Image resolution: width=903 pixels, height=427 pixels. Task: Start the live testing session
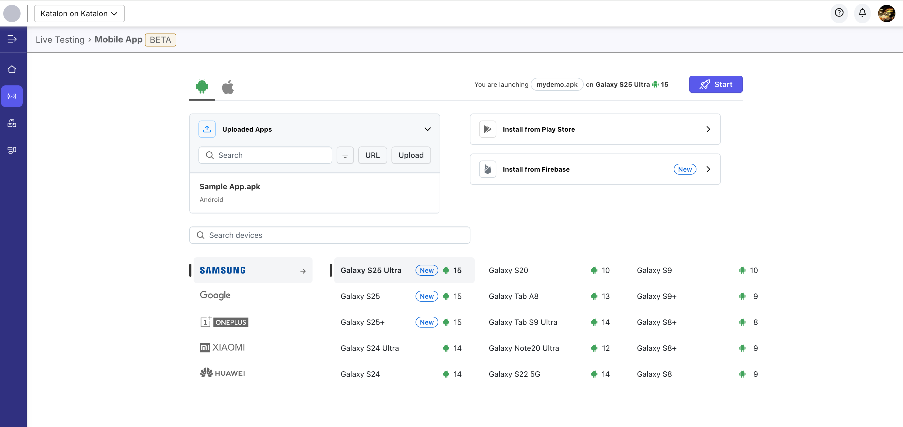tap(716, 84)
